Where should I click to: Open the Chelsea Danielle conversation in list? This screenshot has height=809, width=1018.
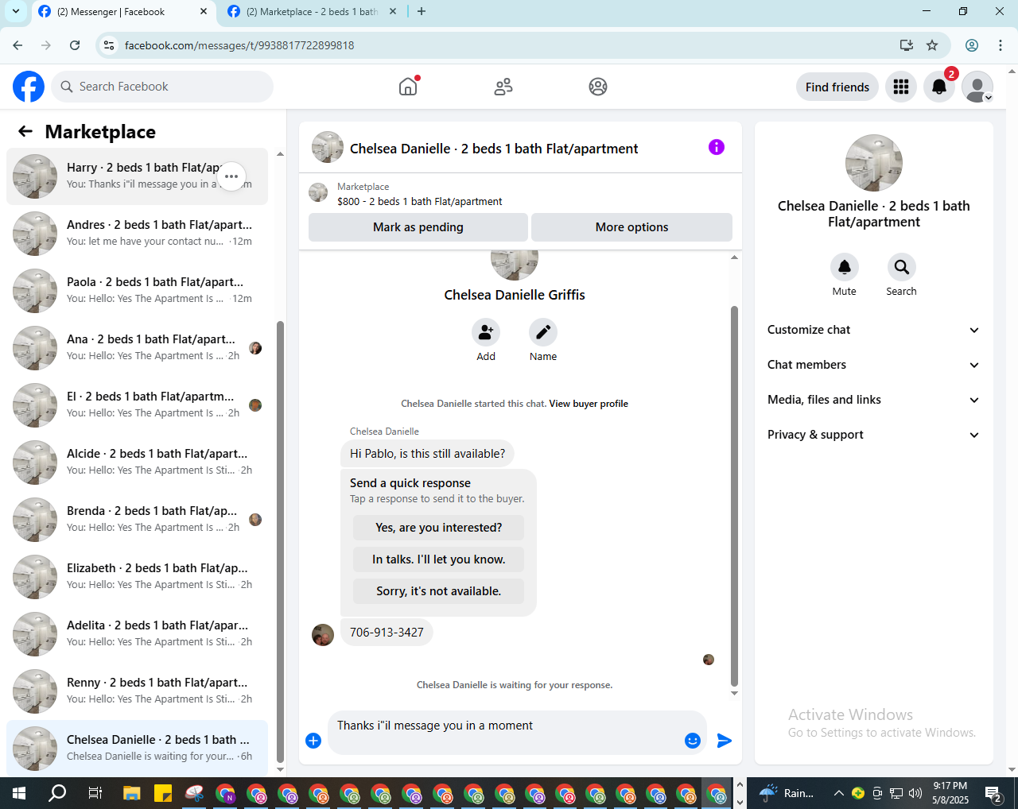[x=137, y=748]
